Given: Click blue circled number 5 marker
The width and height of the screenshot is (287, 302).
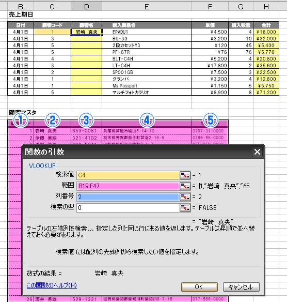Looking at the screenshot, I should (211, 120).
